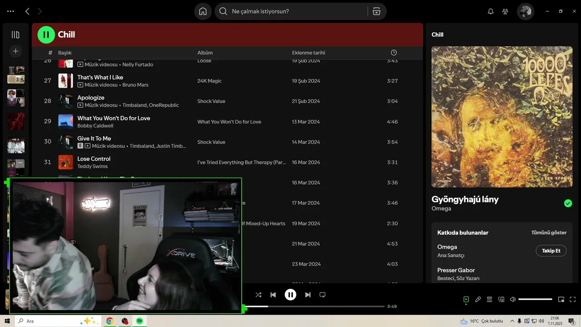Toggle the green saved checkmark for Gyöngyhajú lány
Image resolution: width=581 pixels, height=327 pixels.
(568, 203)
